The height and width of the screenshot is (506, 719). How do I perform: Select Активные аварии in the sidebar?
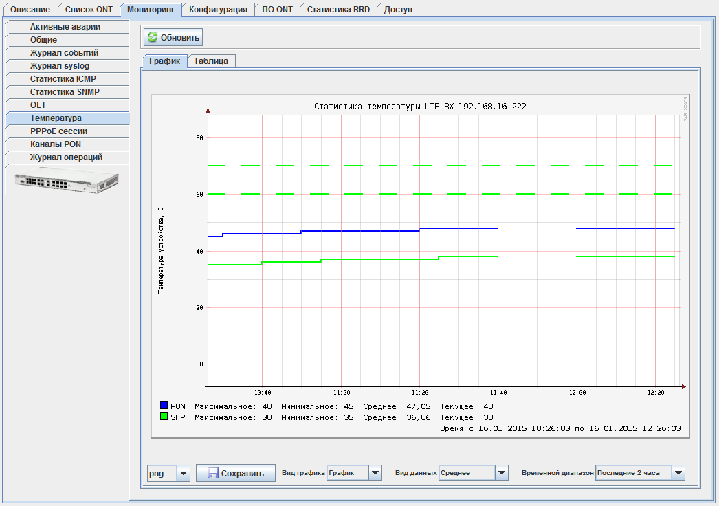[65, 27]
